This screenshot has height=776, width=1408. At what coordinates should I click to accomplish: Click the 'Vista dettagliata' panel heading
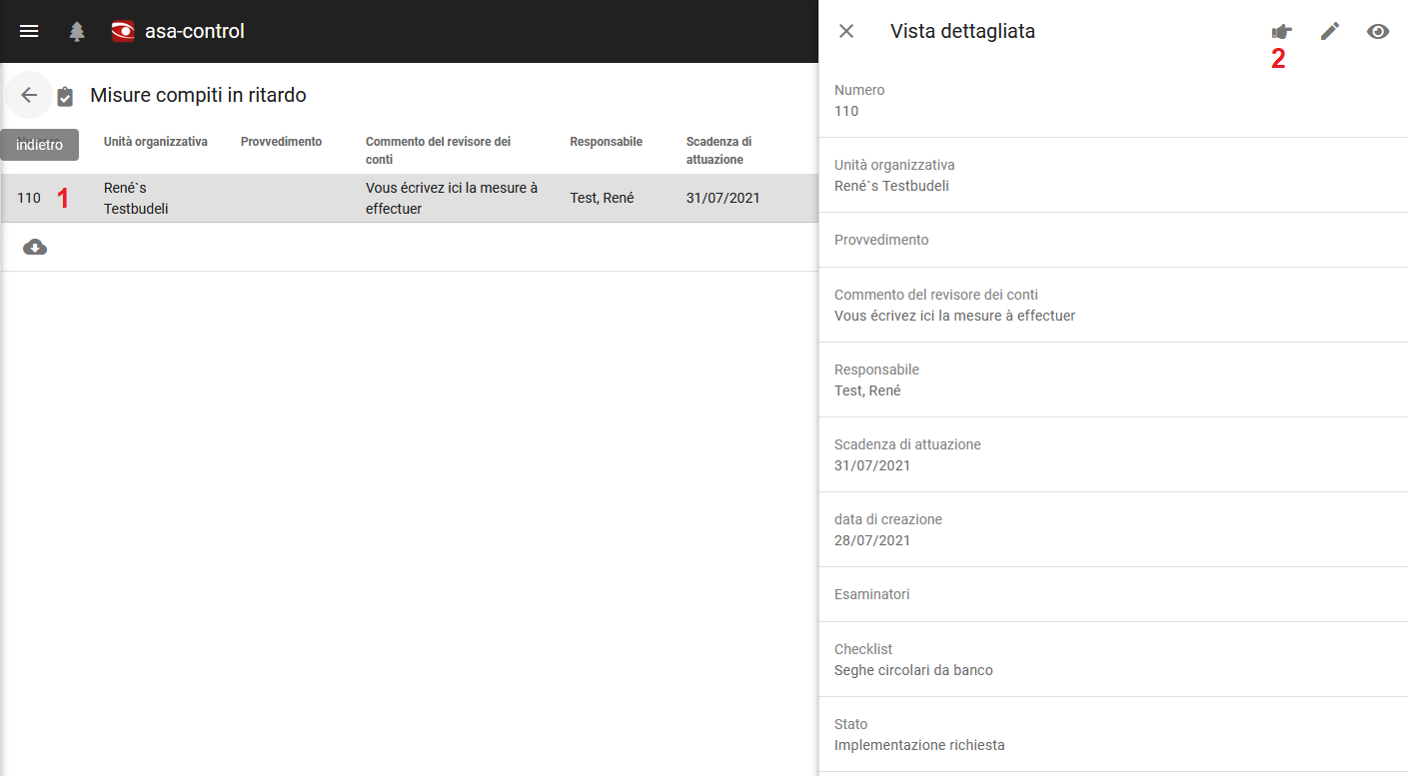pyautogui.click(x=962, y=31)
